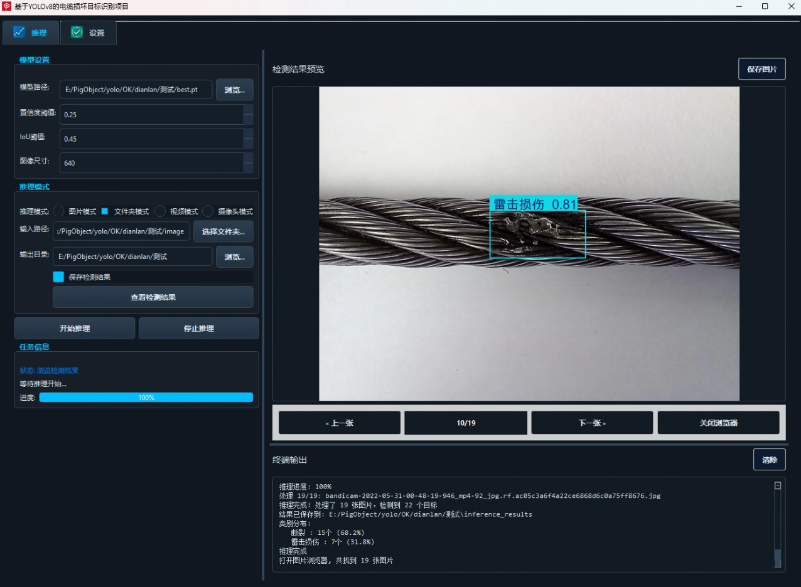
Task: Click the 10/19 image counter
Action: 466,423
